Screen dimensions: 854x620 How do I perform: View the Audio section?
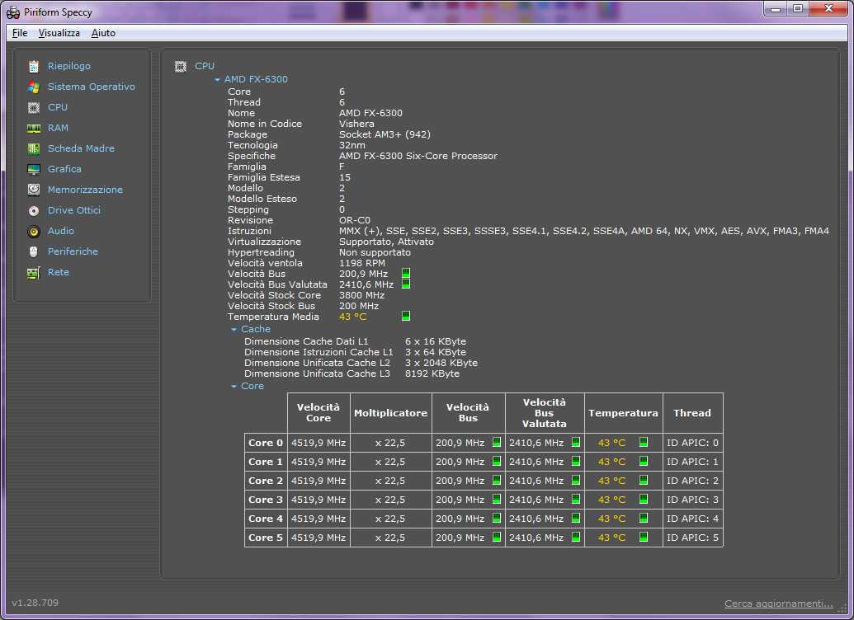pyautogui.click(x=60, y=232)
